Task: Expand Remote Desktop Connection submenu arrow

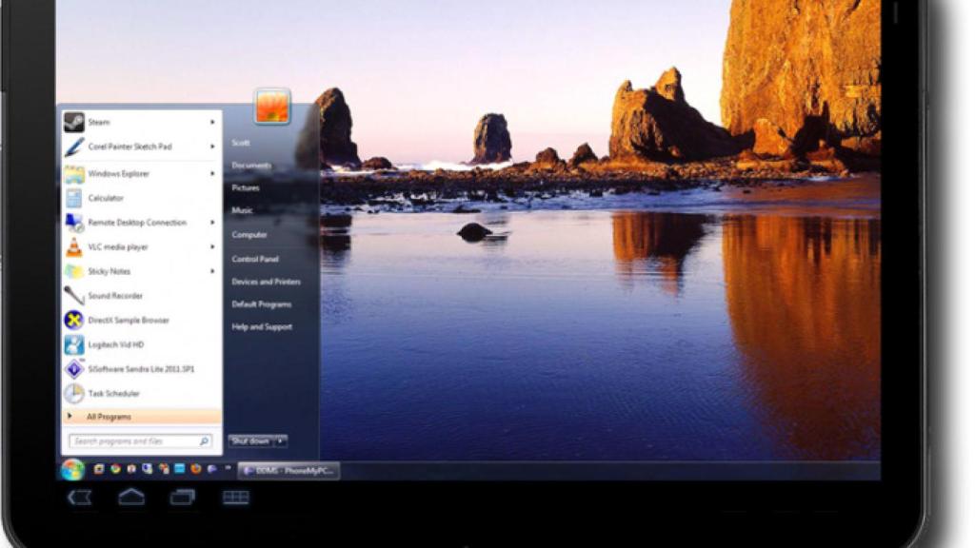Action: click(x=212, y=223)
